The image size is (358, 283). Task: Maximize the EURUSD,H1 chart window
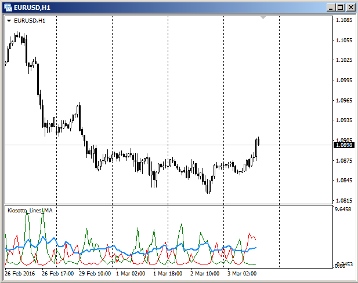point(341,8)
